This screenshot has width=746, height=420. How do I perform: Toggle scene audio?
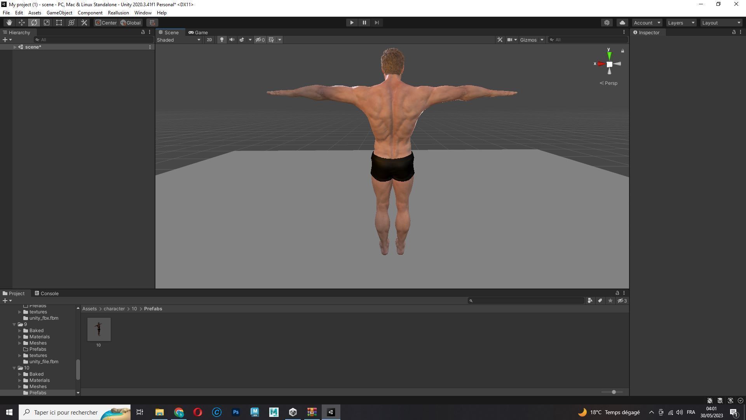pyautogui.click(x=232, y=40)
